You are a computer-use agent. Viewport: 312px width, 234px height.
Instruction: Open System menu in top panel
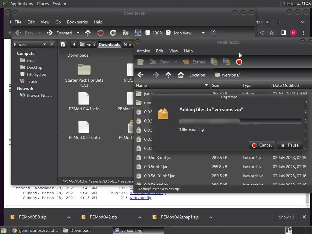click(x=59, y=4)
